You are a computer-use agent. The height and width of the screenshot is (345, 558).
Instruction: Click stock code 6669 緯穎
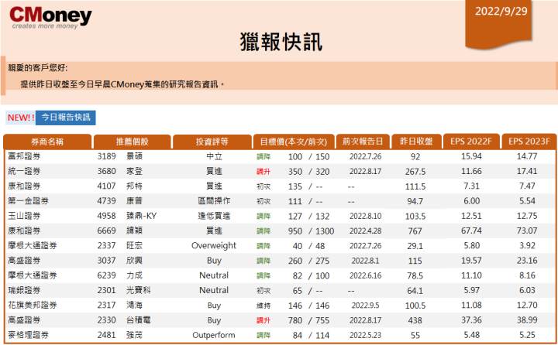tap(120, 231)
